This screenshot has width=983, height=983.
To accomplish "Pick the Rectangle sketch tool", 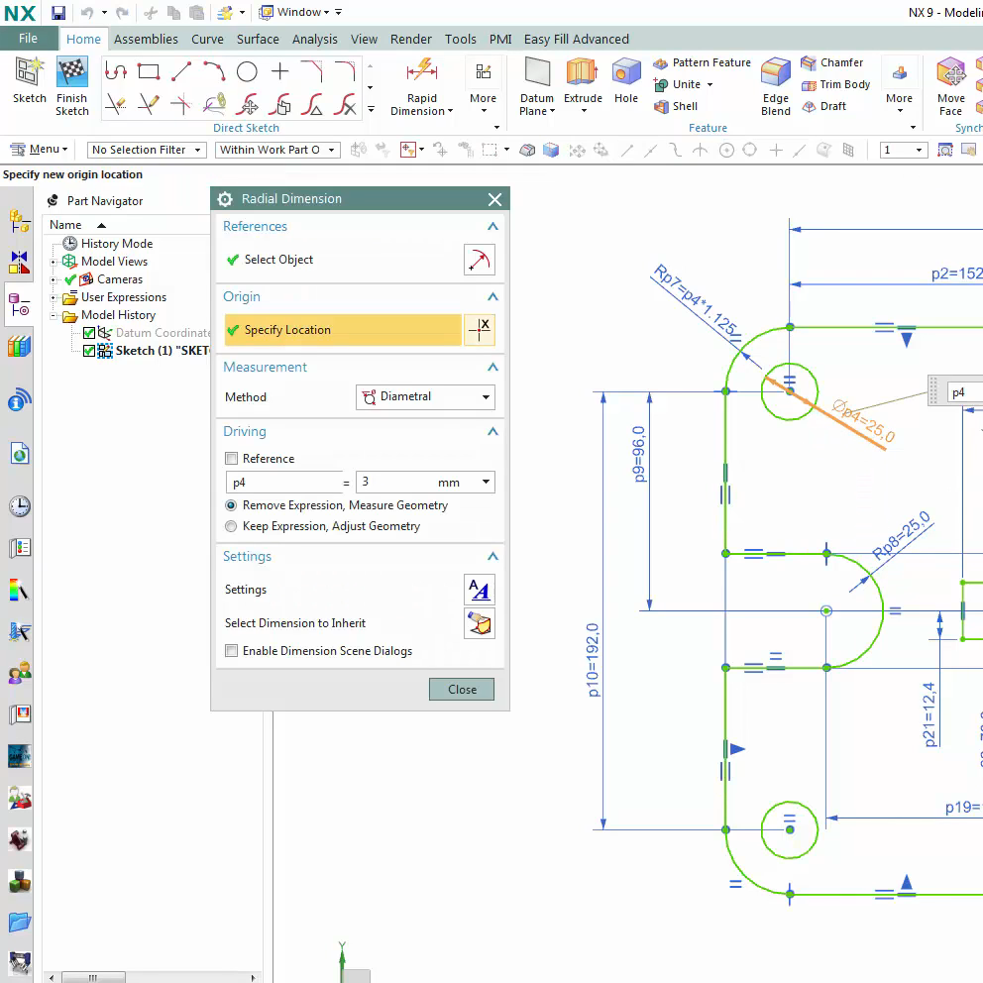I will pyautogui.click(x=149, y=71).
